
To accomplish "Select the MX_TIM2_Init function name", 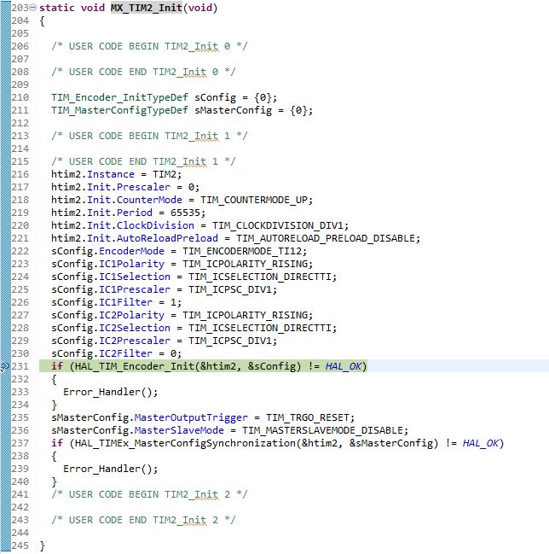I will [147, 8].
